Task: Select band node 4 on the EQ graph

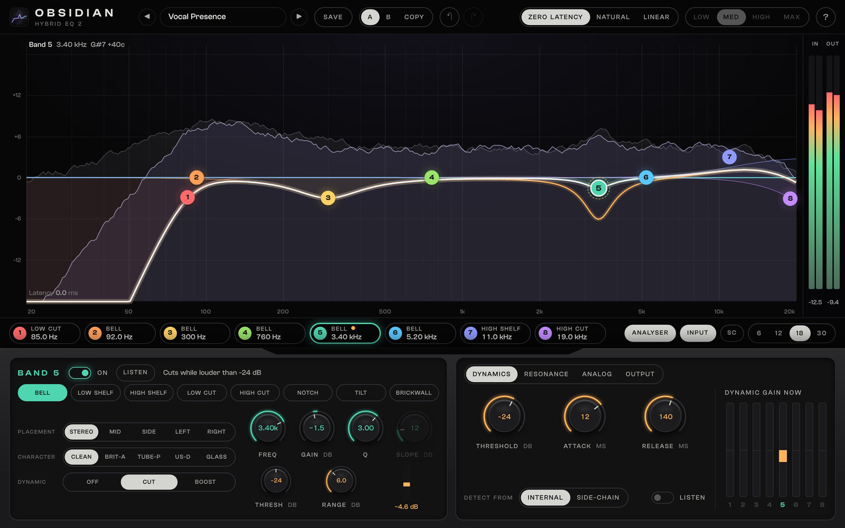Action: 431,177
